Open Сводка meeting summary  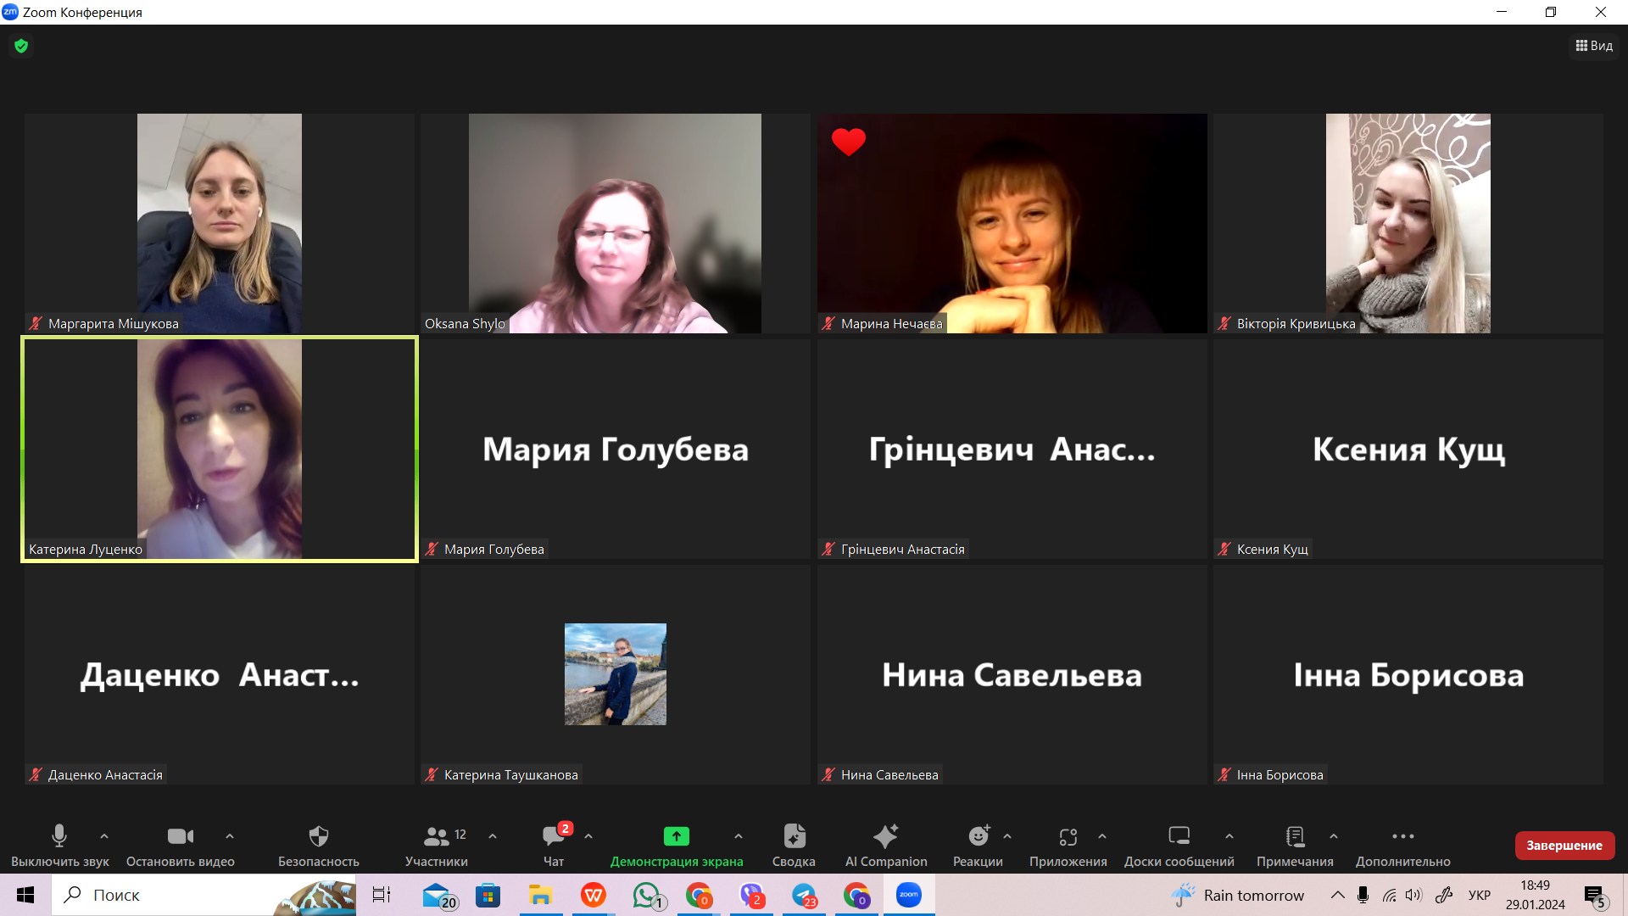(x=794, y=846)
